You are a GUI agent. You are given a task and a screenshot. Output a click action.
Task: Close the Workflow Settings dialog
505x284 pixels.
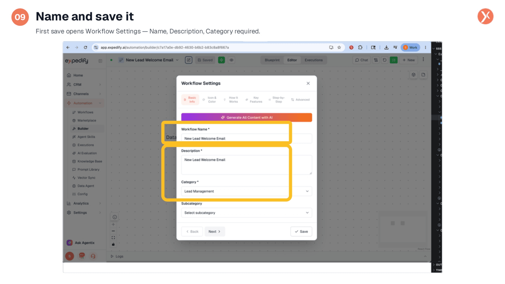(x=308, y=83)
